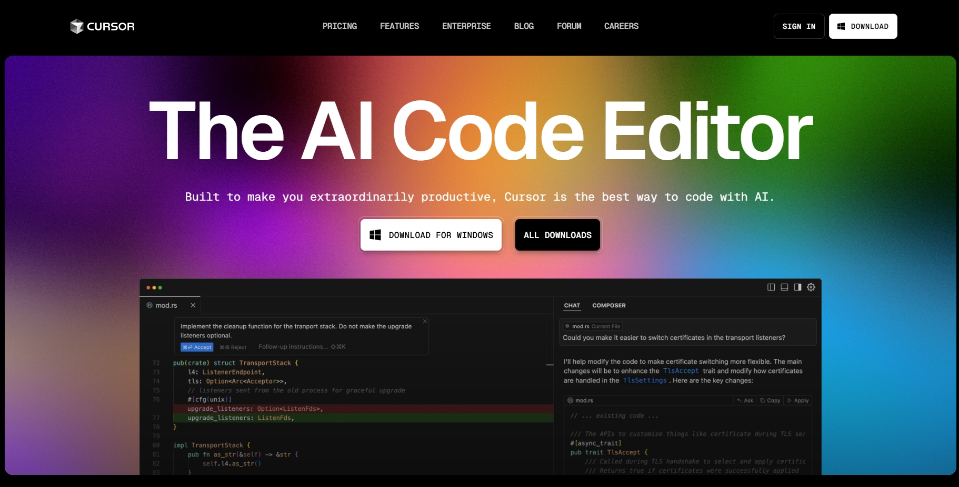Switch to the Composer tab
The width and height of the screenshot is (959, 487).
coord(609,305)
